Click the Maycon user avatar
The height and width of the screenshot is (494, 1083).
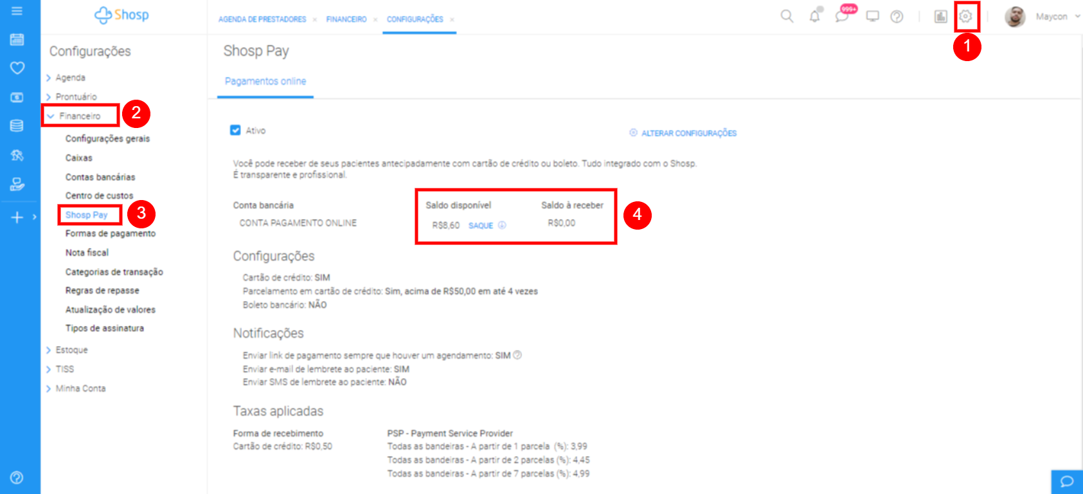(1015, 17)
